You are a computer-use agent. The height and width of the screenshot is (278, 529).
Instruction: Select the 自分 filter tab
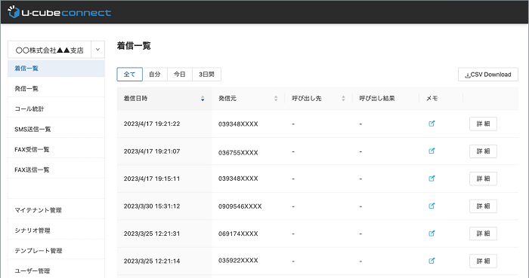tap(155, 75)
